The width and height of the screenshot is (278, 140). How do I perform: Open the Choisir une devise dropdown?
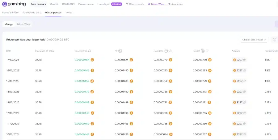254,40
